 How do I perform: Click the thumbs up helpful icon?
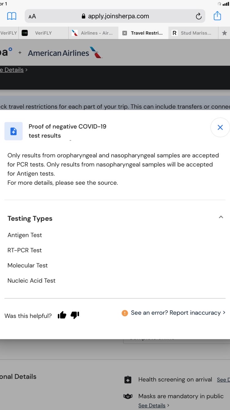[62, 315]
